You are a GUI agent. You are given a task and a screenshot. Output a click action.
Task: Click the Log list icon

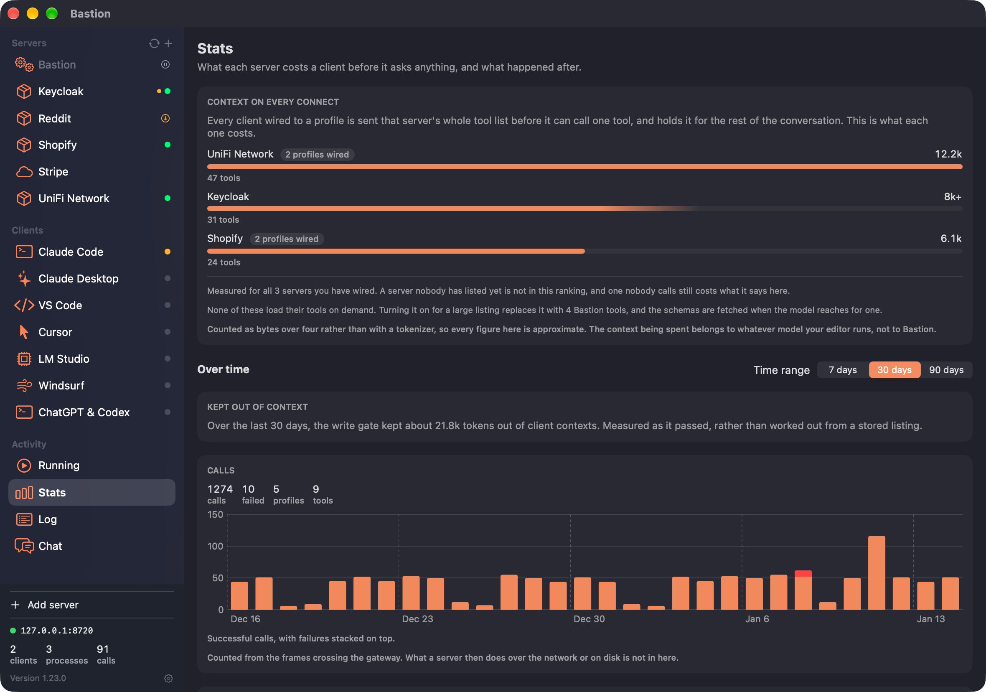tap(24, 519)
